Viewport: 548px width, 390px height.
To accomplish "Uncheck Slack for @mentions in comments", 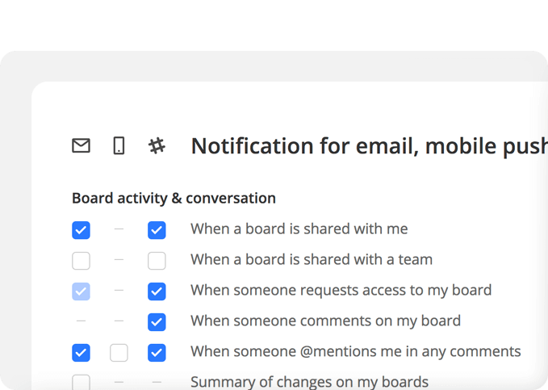I will (157, 353).
